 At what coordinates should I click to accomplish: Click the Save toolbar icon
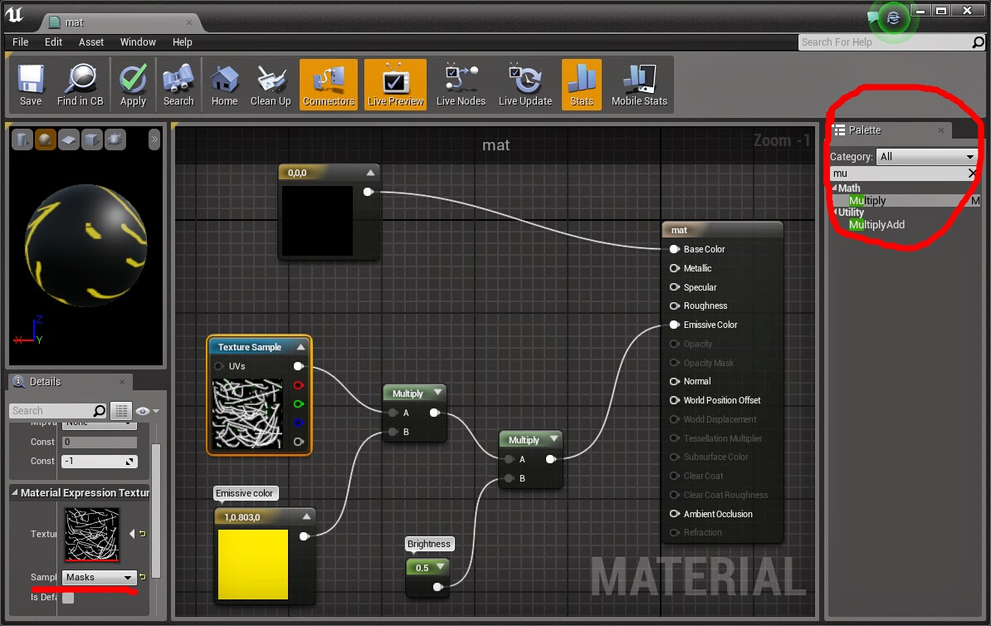click(x=30, y=83)
